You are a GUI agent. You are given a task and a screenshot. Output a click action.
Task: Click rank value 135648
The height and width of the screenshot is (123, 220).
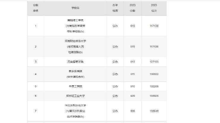154,111
